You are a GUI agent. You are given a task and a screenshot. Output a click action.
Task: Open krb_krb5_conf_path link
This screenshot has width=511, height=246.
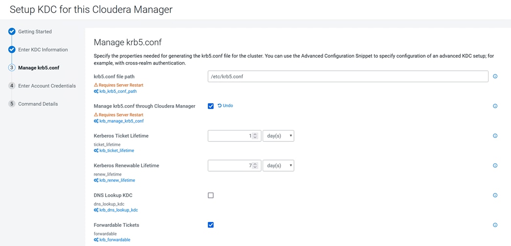(118, 91)
